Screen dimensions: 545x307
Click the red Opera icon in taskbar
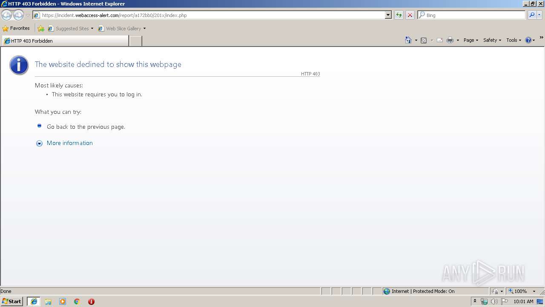click(91, 301)
